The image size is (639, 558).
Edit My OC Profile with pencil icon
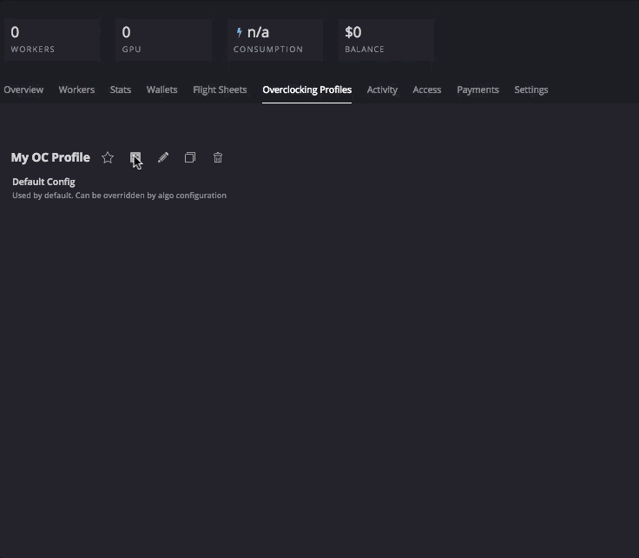(x=163, y=157)
